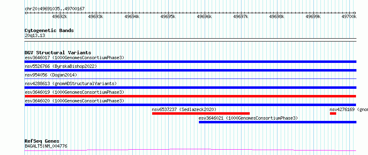The image size is (368, 155).
Task: Open esv3646019 (1000GenomesConsortiumPhase3) label
Action: (74, 92)
